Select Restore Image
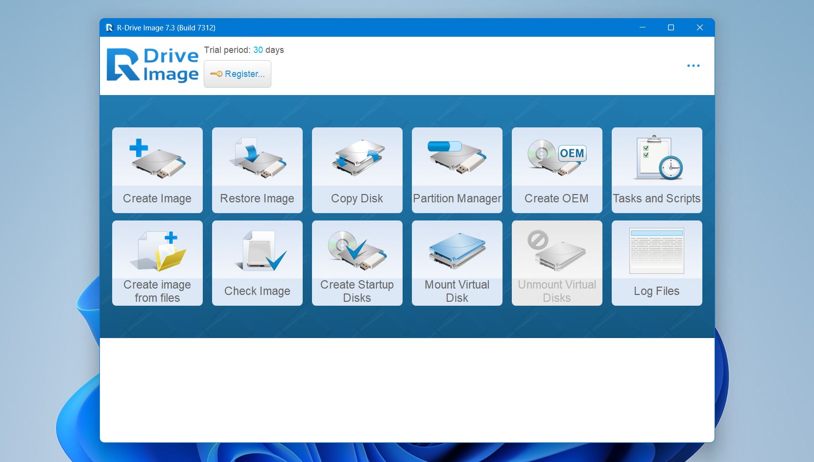Viewport: 814px width, 462px height. click(x=257, y=170)
